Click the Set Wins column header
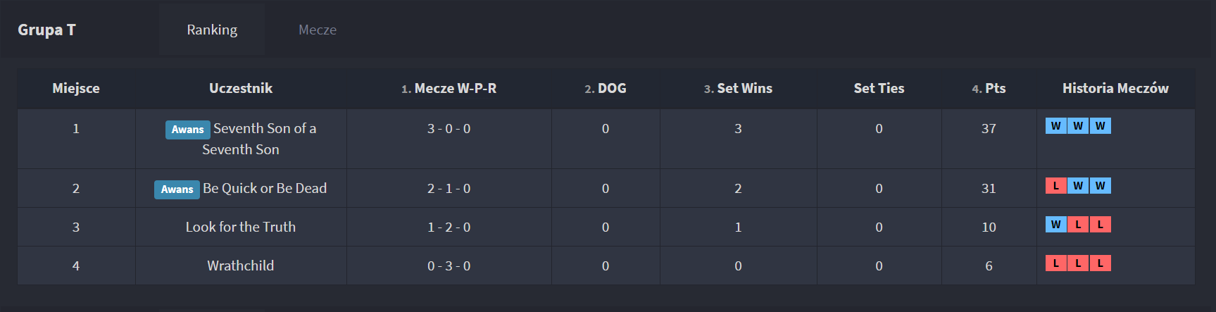 (738, 88)
